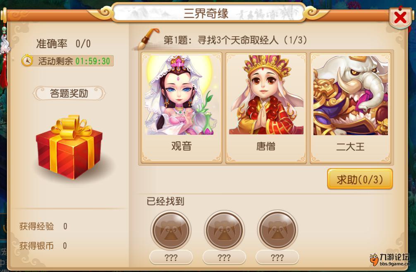Select the 观音 character card
This screenshot has width=416, height=272.
[x=182, y=107]
